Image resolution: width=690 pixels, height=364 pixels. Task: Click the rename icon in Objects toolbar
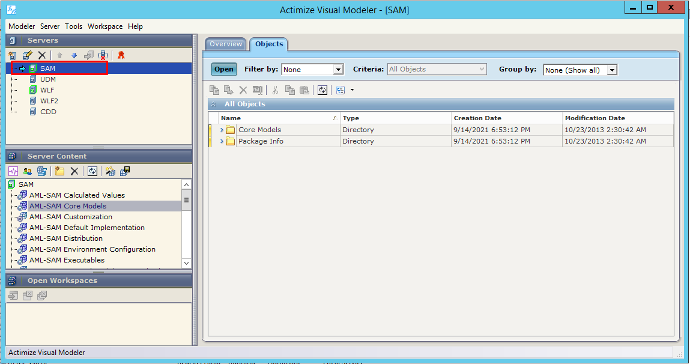tap(258, 90)
